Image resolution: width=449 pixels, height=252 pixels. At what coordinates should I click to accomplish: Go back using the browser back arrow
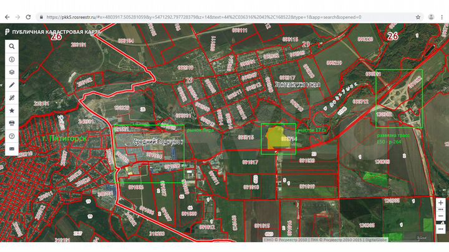click(x=7, y=17)
